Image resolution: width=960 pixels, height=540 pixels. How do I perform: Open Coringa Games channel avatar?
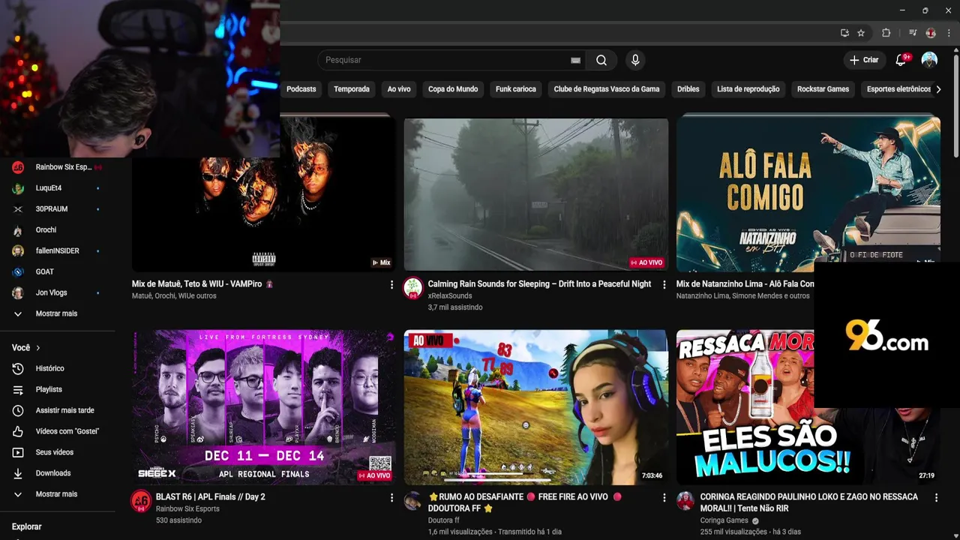685,501
